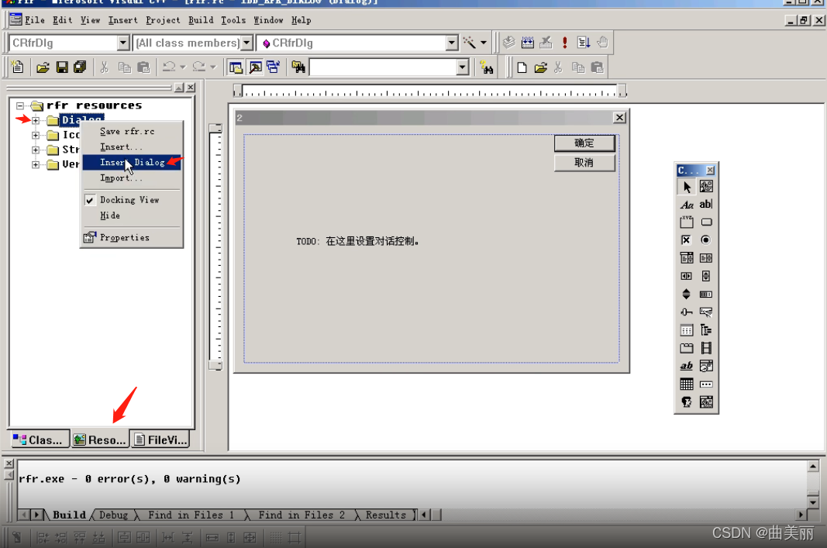Select the Check Box control tool
827x548 pixels.
pyautogui.click(x=686, y=240)
